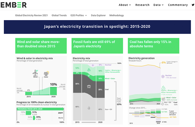
Task: Click the Japan's electricity transition title banner
Action: click(97, 27)
